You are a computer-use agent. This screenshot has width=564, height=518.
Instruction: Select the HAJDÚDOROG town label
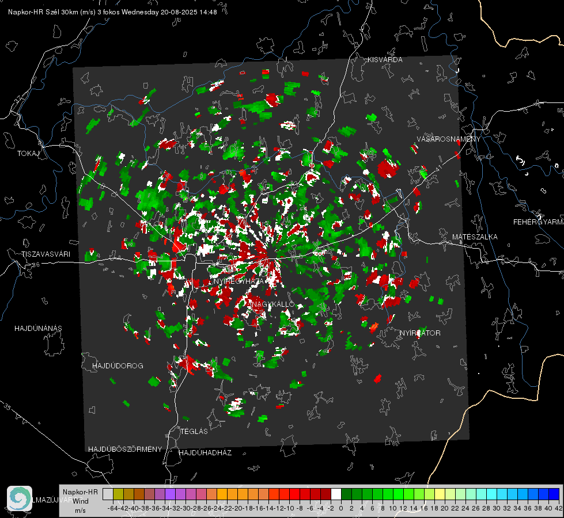point(118,366)
